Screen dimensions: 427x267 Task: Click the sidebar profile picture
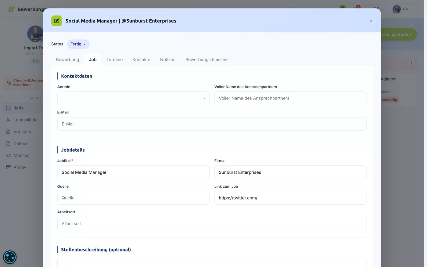(x=35, y=34)
